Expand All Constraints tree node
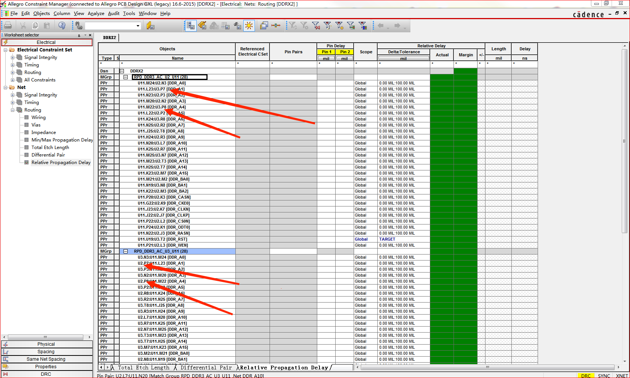Screen dimensions: 630x378 [13, 80]
